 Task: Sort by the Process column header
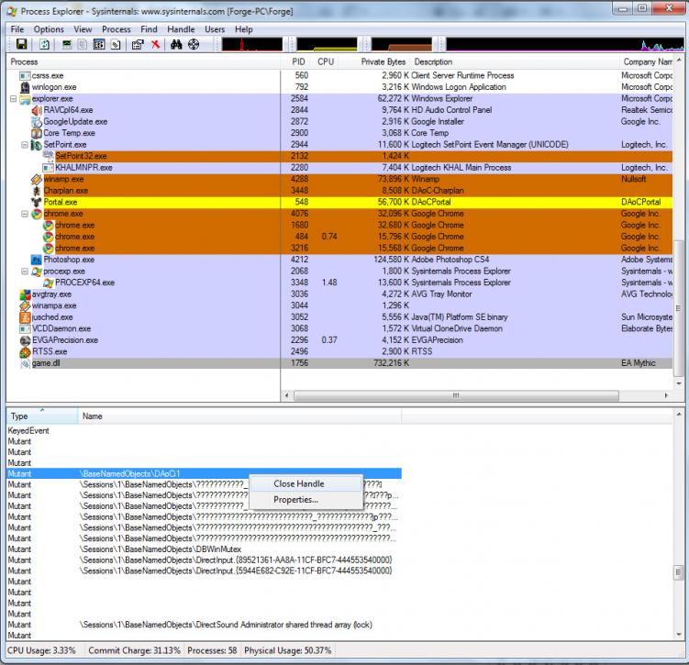point(143,62)
